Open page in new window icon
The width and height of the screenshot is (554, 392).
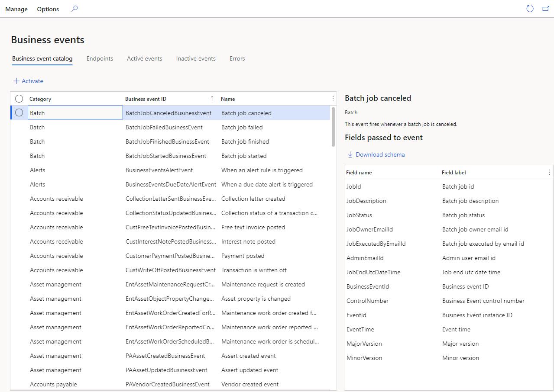546,9
